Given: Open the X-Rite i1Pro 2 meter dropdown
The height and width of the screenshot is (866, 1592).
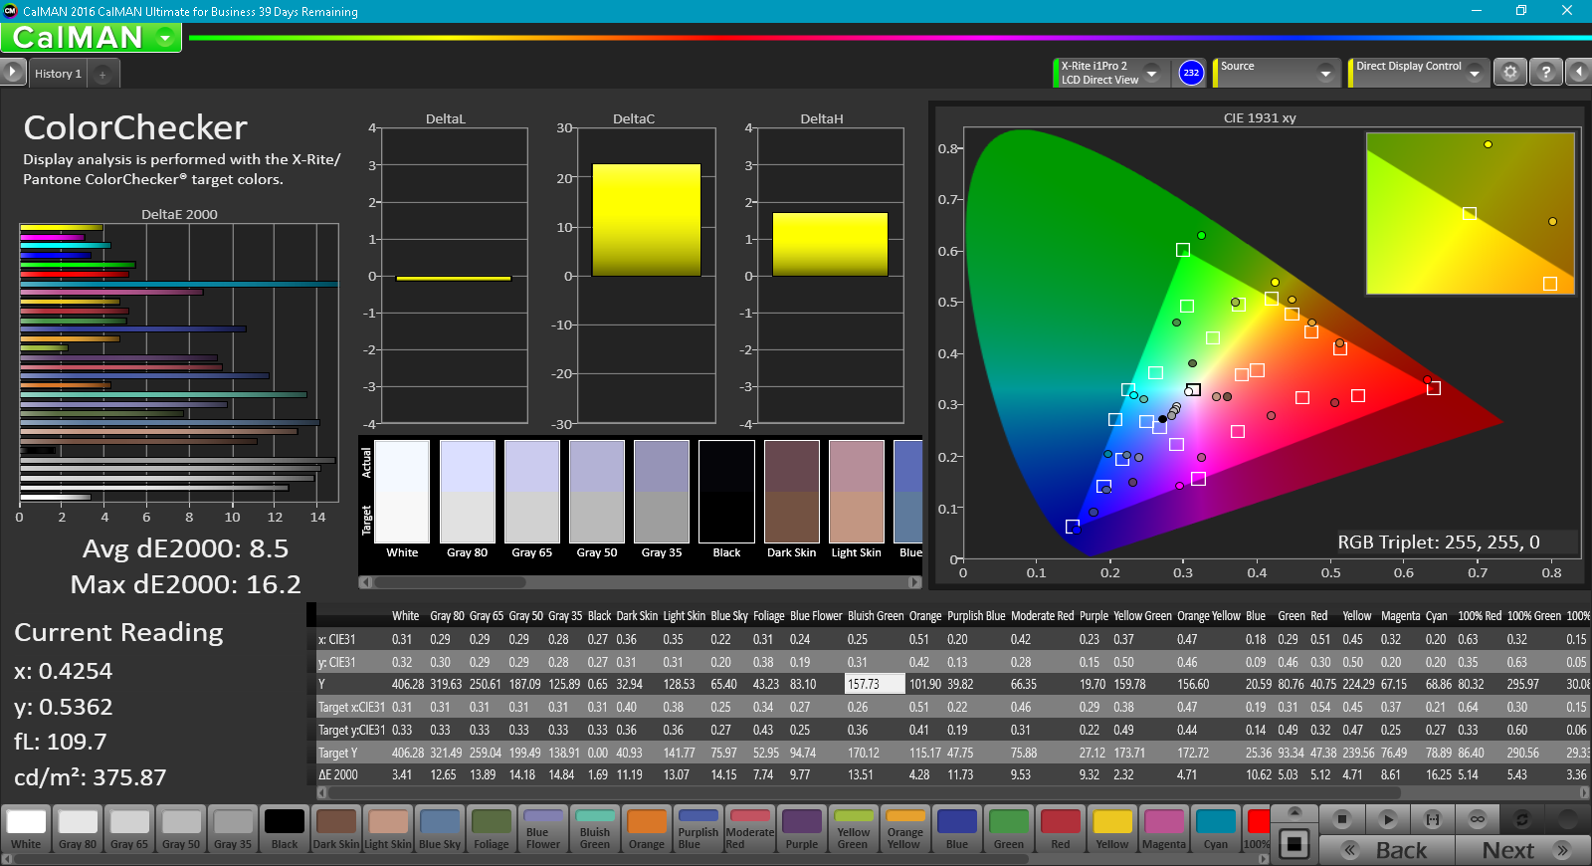Looking at the screenshot, I should coord(1151,73).
